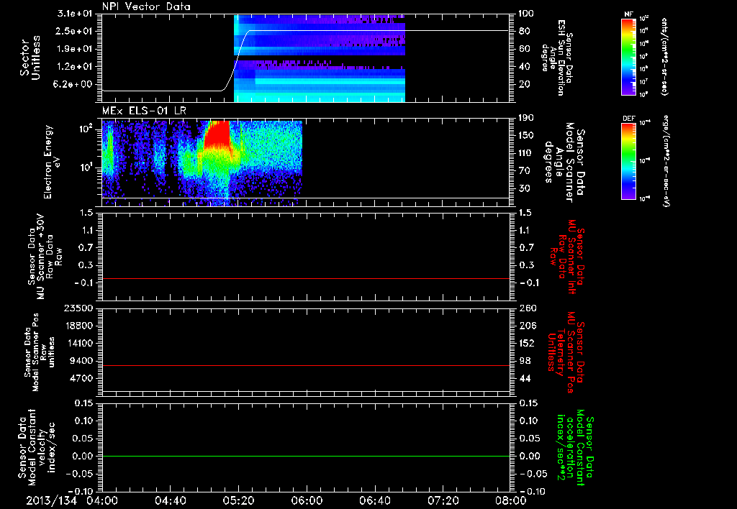Click the green line in velocity panel

305,456
